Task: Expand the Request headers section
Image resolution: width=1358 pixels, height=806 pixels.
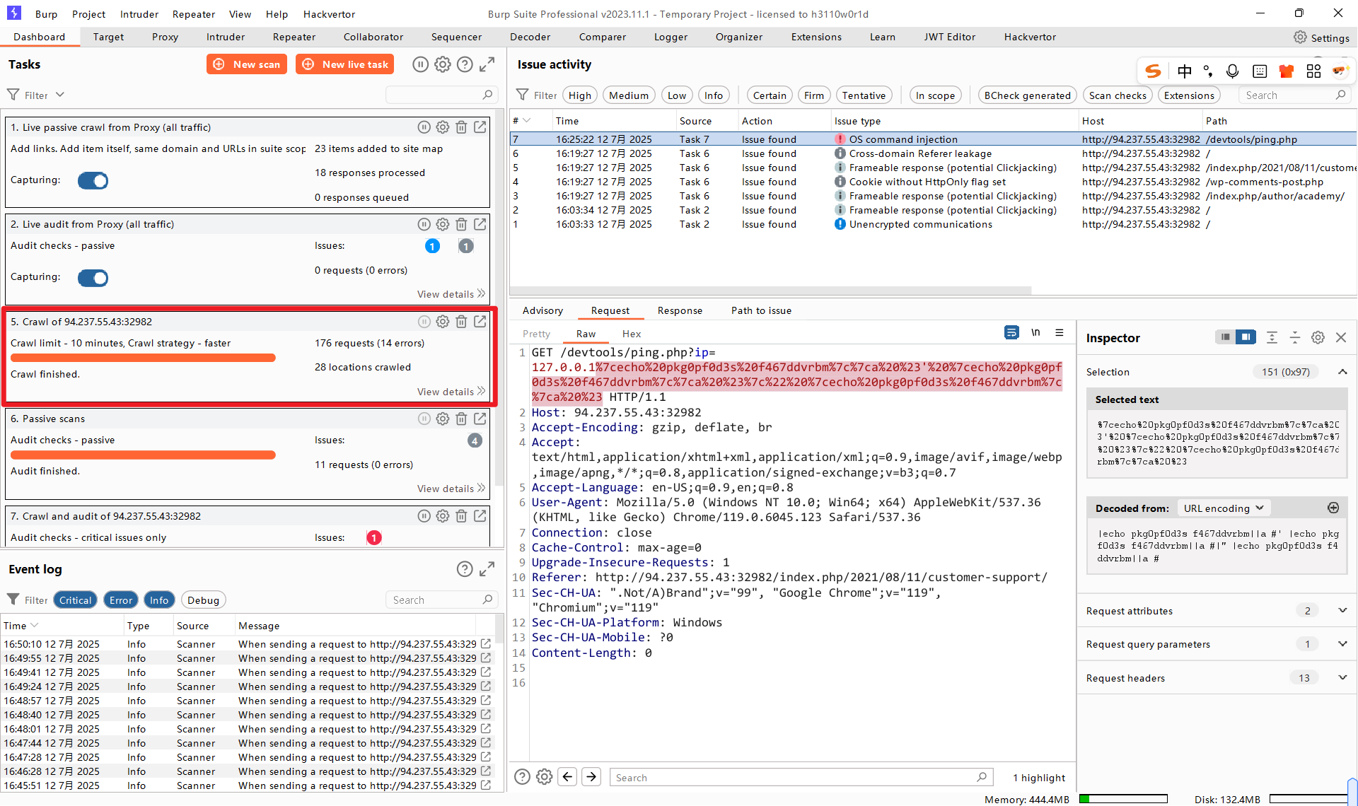Action: (x=1342, y=678)
